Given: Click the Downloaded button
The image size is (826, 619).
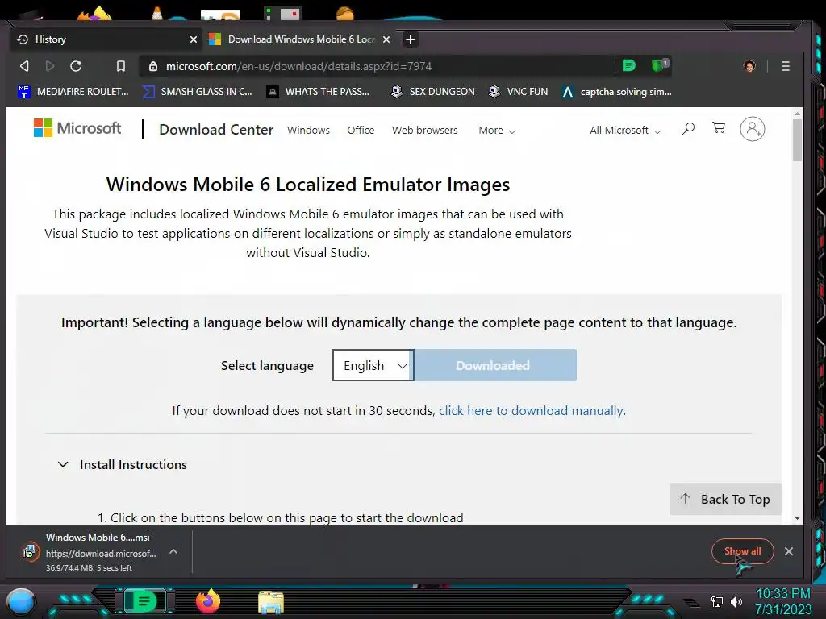Looking at the screenshot, I should click(x=494, y=365).
